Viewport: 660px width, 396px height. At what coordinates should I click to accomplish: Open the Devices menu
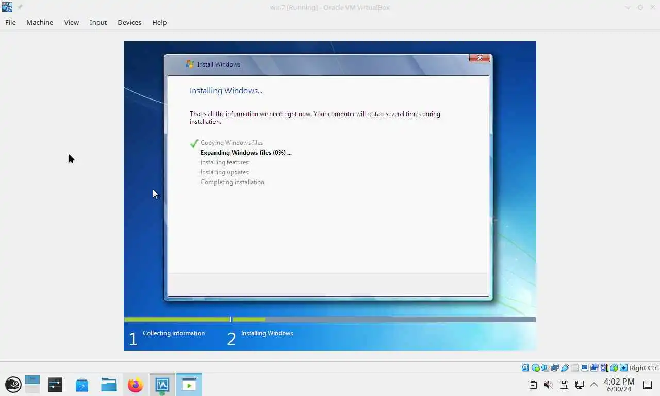pyautogui.click(x=129, y=22)
